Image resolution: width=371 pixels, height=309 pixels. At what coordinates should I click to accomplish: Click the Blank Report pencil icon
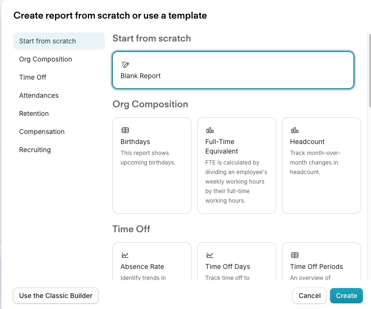[x=125, y=64]
